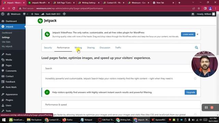This screenshot has width=219, height=123.
Task: Open My Jetpack submenu item
Action: coord(7,46)
